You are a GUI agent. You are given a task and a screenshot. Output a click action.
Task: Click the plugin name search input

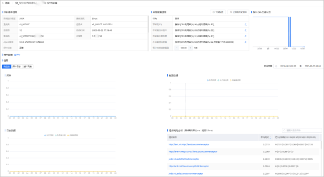click(302, 130)
